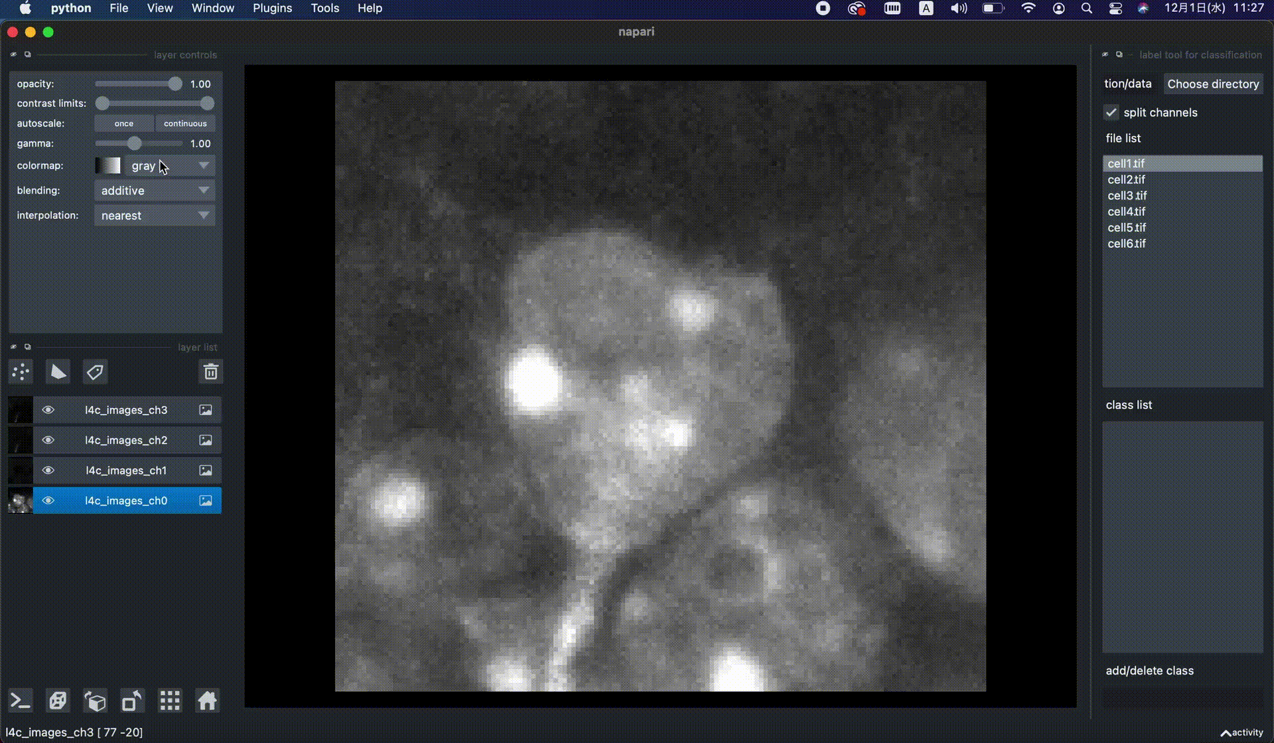The height and width of the screenshot is (743, 1274).
Task: Roll the dimensions order
Action: pyautogui.click(x=95, y=701)
